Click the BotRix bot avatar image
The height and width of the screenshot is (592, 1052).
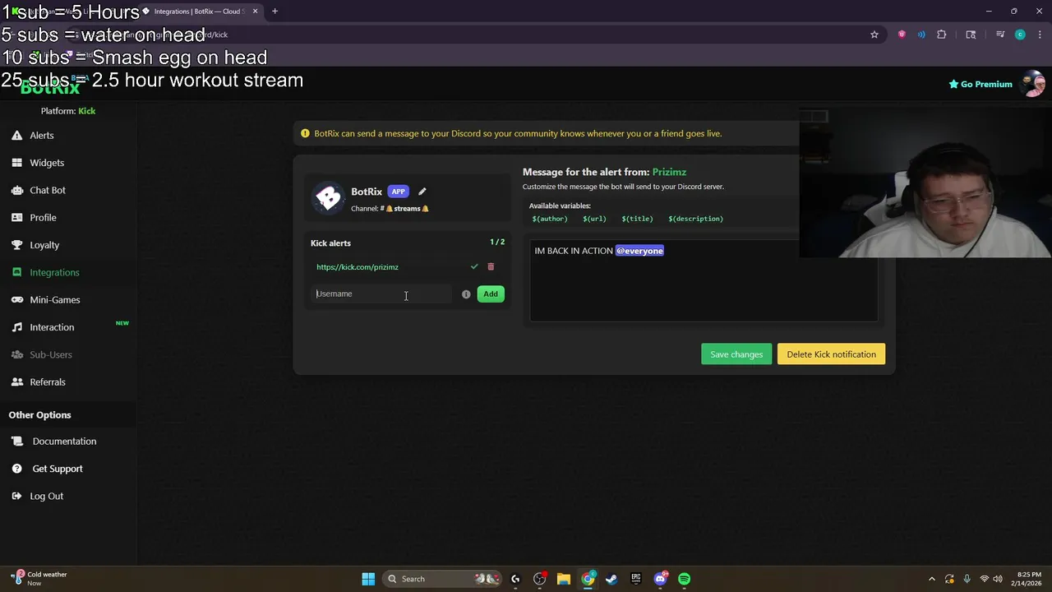point(328,198)
